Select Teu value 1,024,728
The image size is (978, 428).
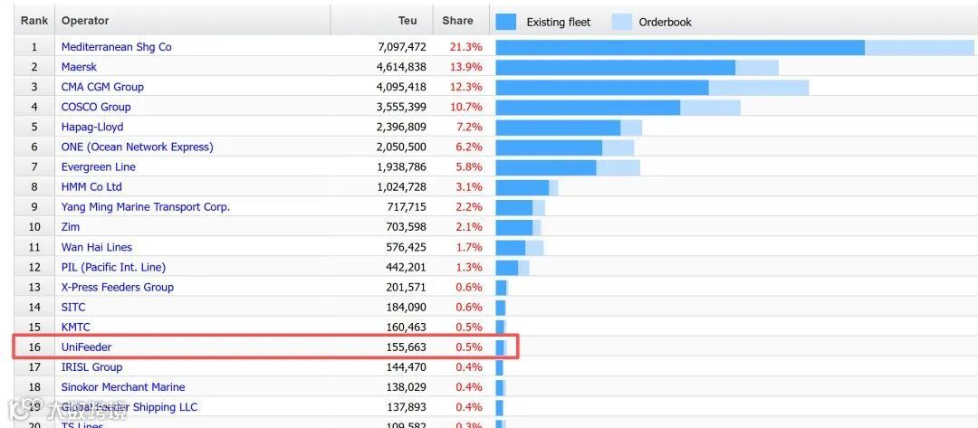[x=402, y=187]
